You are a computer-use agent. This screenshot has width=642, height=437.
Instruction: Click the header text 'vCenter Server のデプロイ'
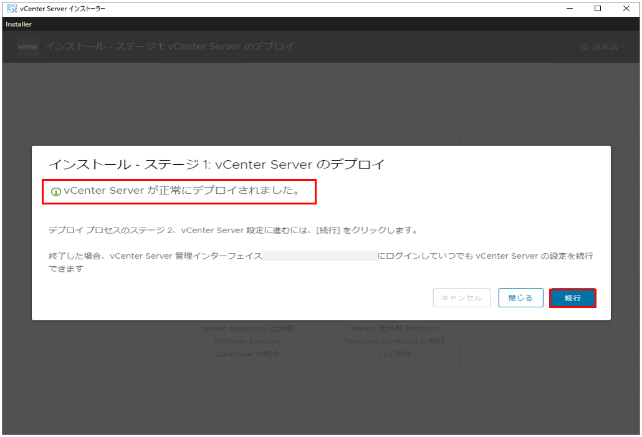coord(231,46)
